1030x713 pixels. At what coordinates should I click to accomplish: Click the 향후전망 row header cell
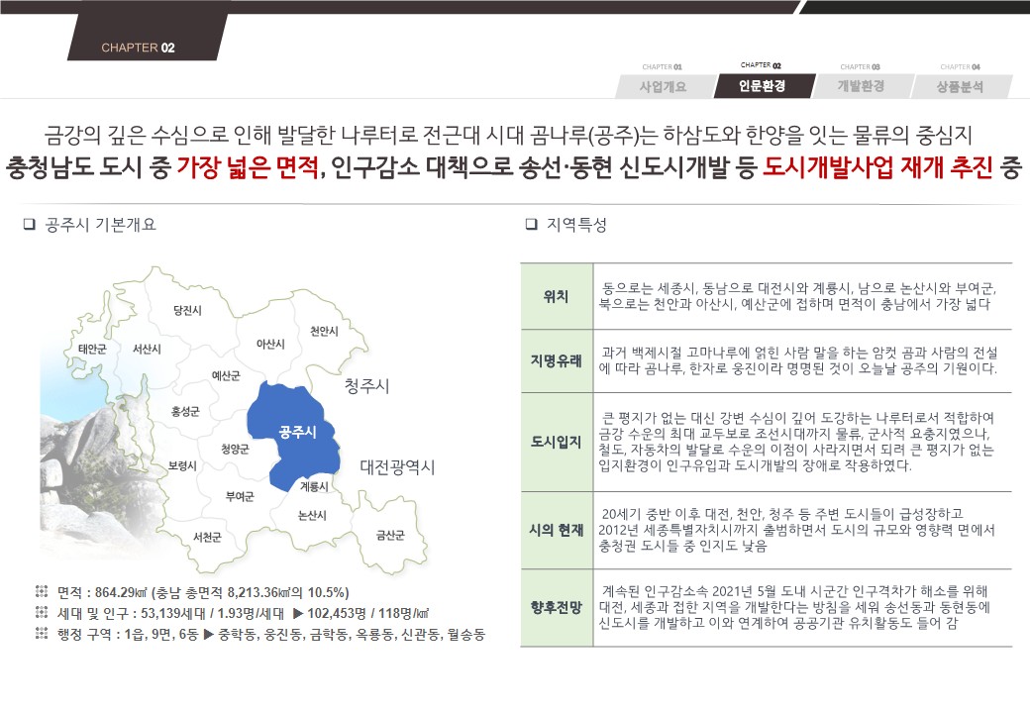[x=557, y=607]
